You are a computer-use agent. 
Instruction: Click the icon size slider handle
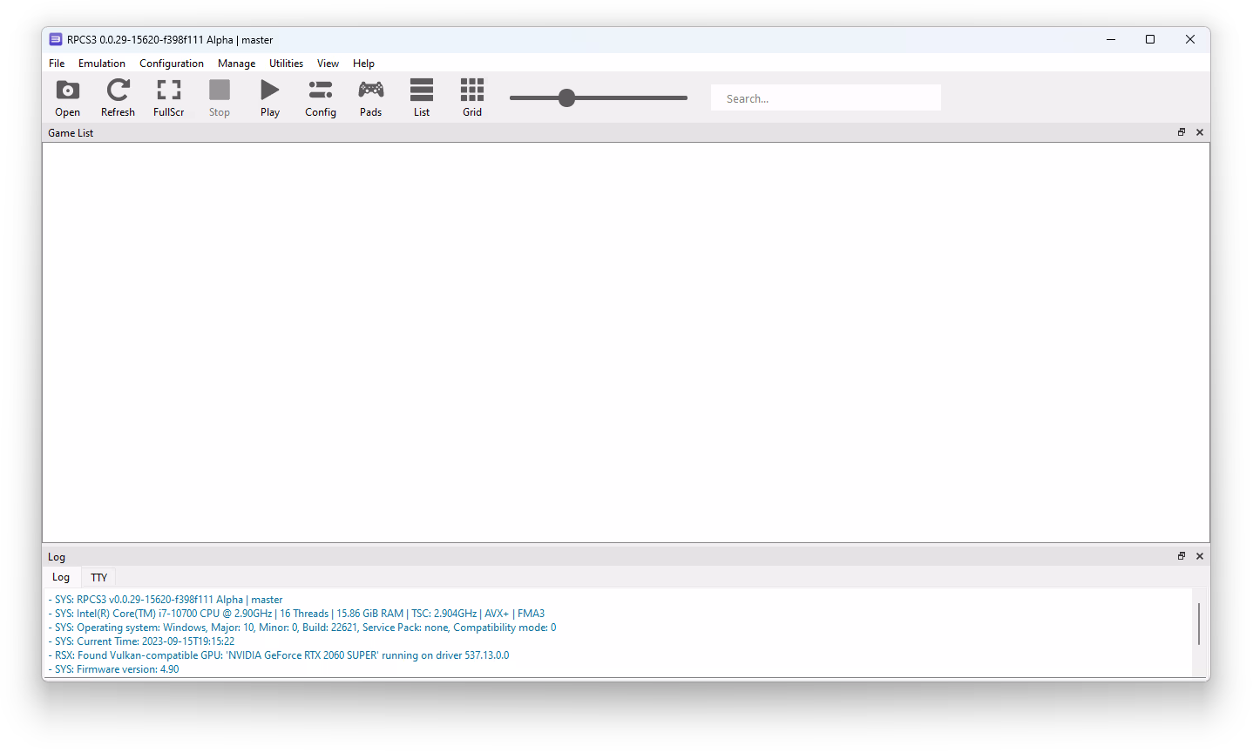[566, 97]
